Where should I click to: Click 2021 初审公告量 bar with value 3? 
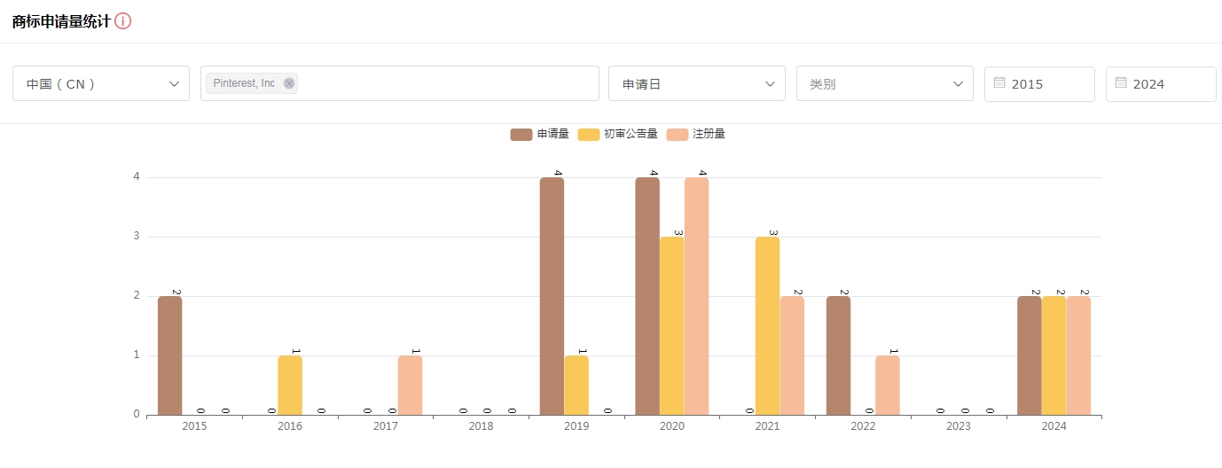point(767,325)
